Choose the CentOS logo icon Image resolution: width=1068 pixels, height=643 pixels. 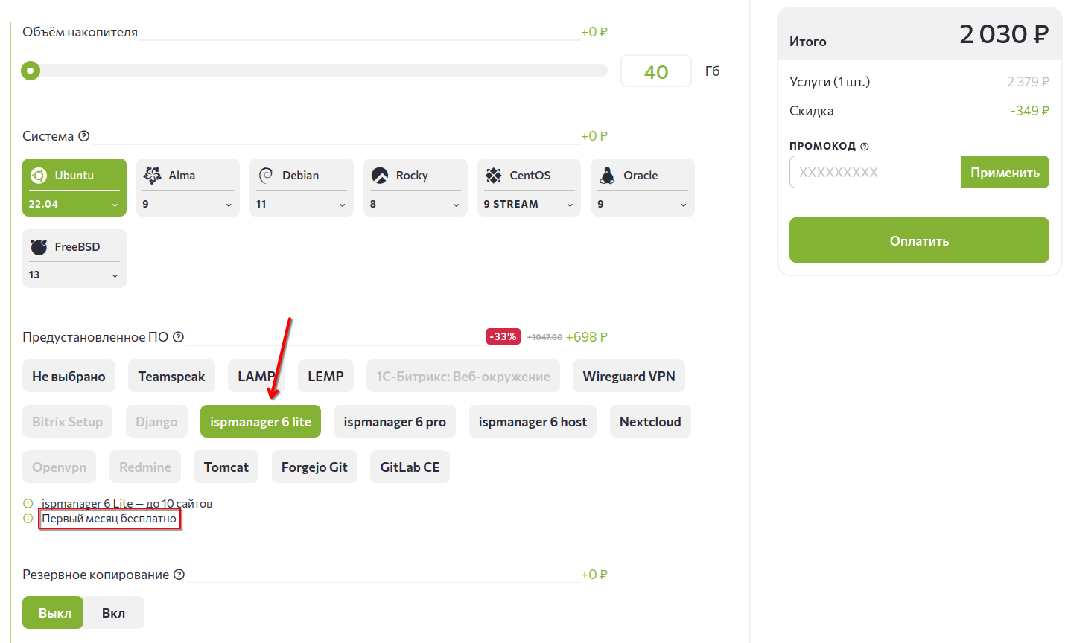point(494,176)
